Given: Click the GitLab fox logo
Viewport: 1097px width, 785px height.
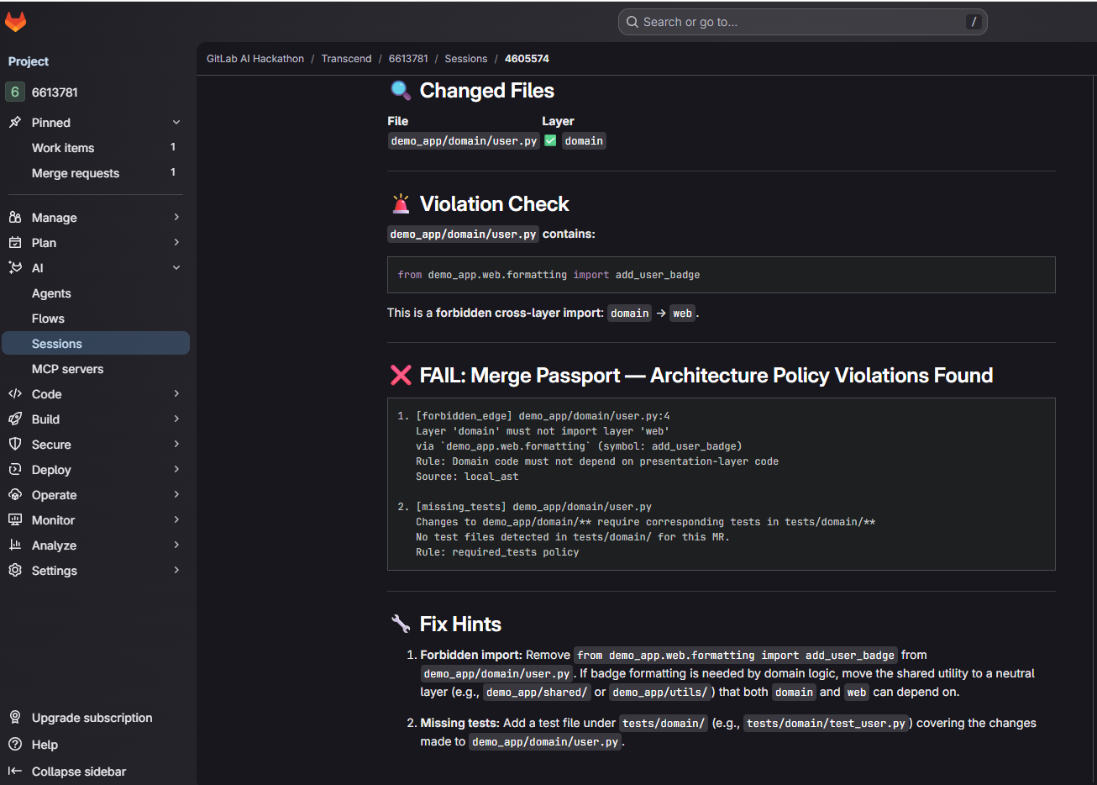Looking at the screenshot, I should click(x=15, y=22).
